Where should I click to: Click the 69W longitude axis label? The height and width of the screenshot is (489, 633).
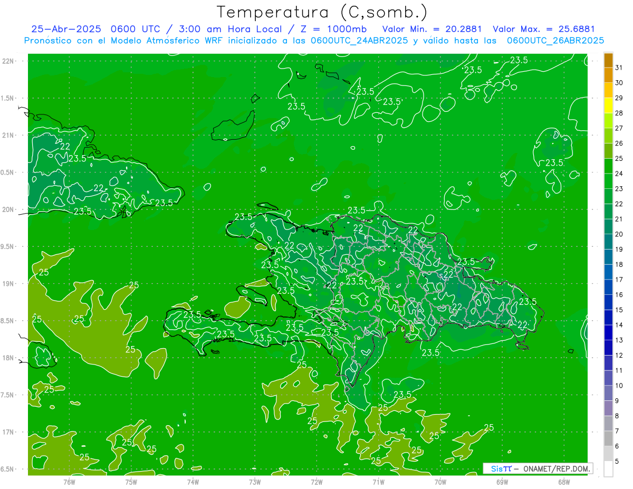click(x=502, y=481)
